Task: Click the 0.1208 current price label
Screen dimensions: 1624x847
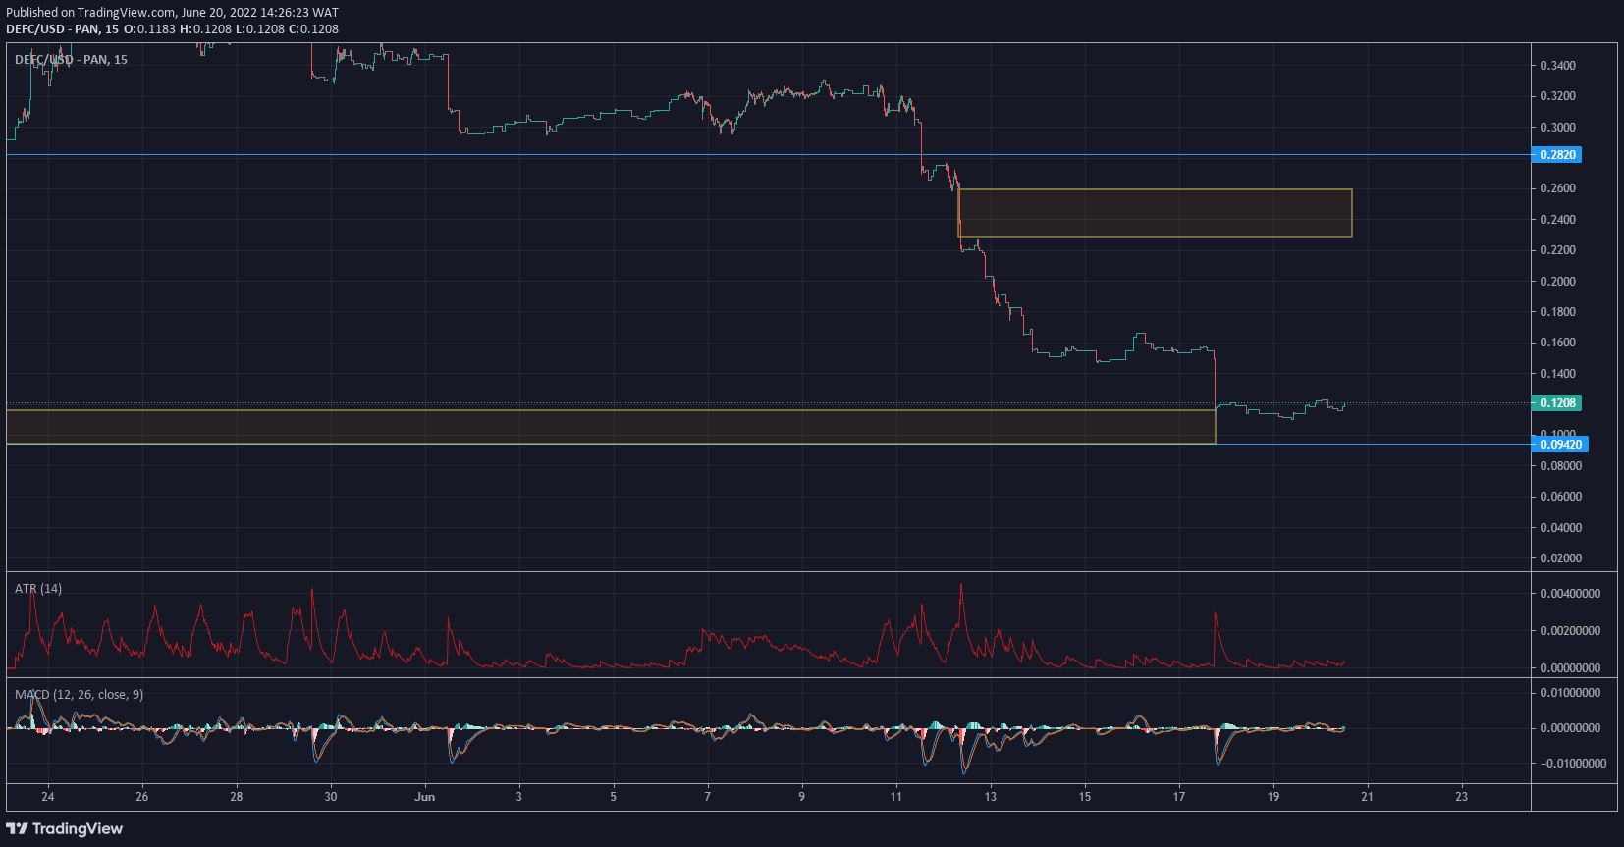Action: 1558,403
